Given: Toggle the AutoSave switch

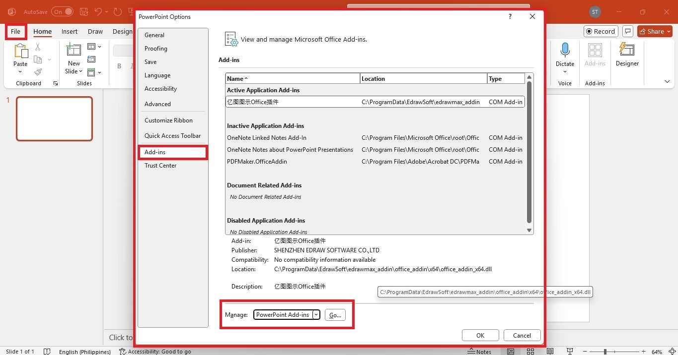Looking at the screenshot, I should [62, 11].
